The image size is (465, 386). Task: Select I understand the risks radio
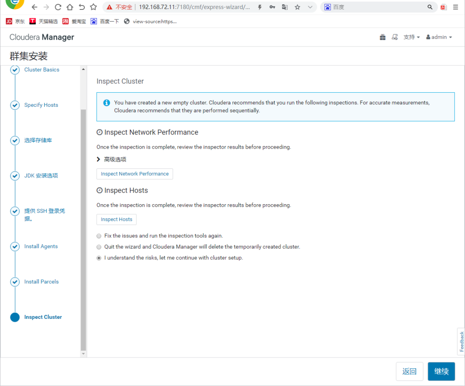click(99, 258)
